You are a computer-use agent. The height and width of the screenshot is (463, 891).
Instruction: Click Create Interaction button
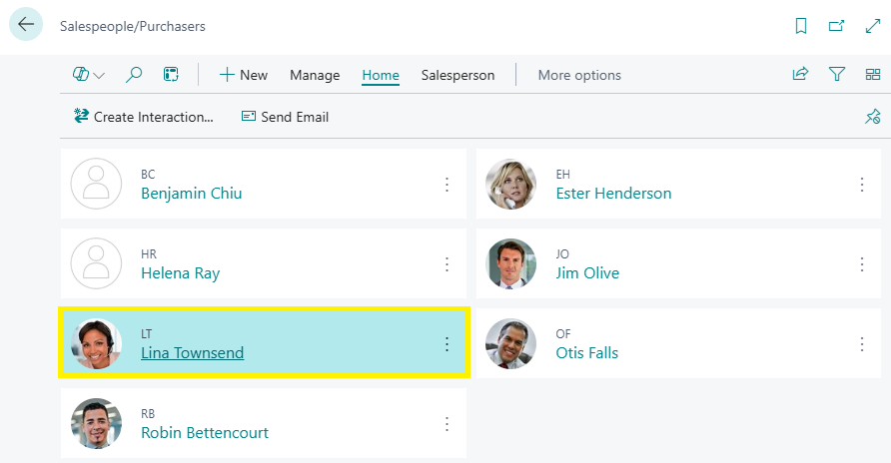(144, 117)
